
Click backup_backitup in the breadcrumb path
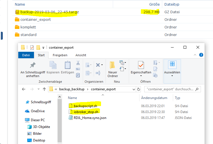click(72, 89)
